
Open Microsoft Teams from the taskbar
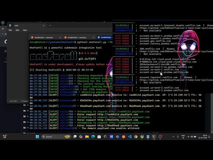point(117,137)
